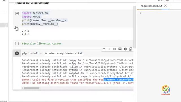Add a comment to the cell
Viewport: 181px width, 102px height.
[120, 49]
